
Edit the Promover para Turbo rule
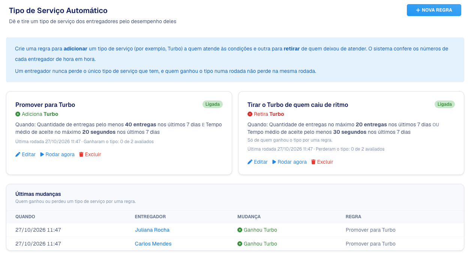[x=25, y=154]
